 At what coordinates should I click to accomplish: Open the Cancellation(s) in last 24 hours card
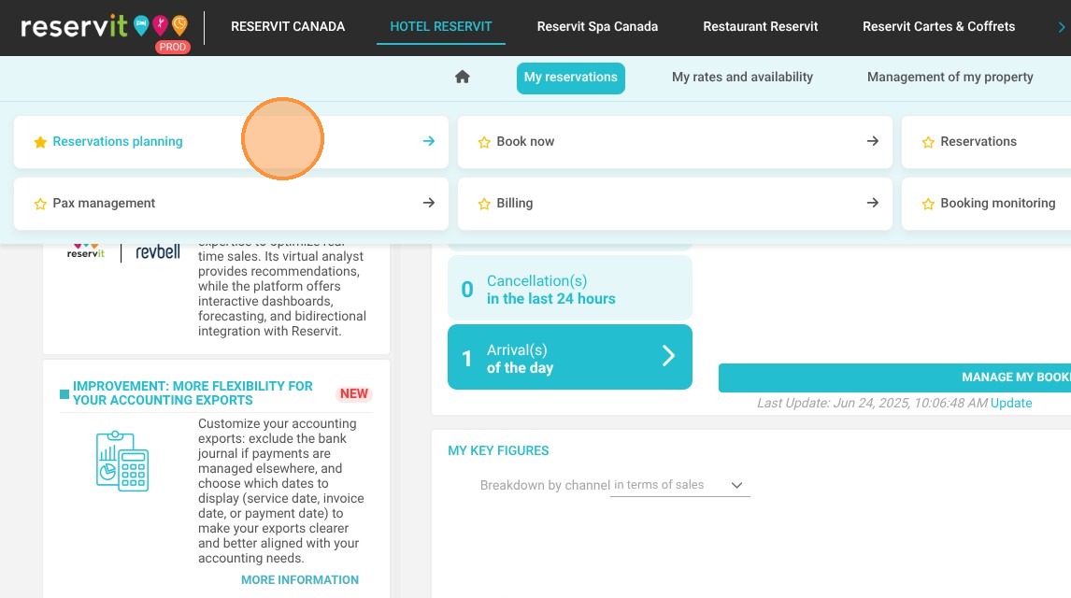(x=570, y=290)
